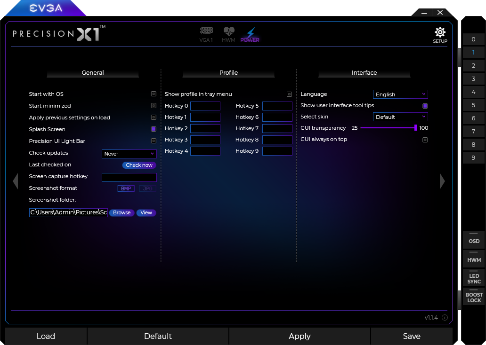
Task: Select profile 0 in side panel
Action: pyautogui.click(x=473, y=39)
